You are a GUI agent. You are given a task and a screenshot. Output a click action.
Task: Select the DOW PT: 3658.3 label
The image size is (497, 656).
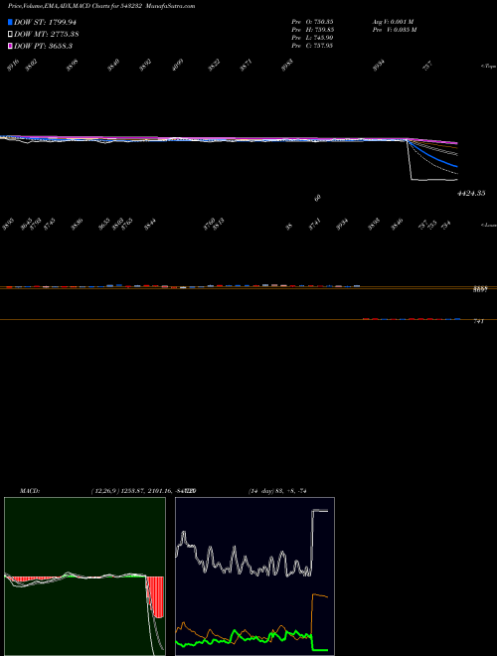tap(43, 46)
